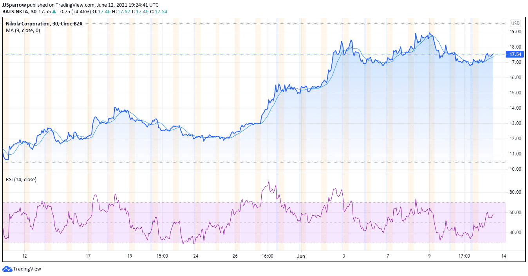This screenshot has height=276, width=528.
Task: Click the 24 date label on time axis
Action: tap(196, 256)
